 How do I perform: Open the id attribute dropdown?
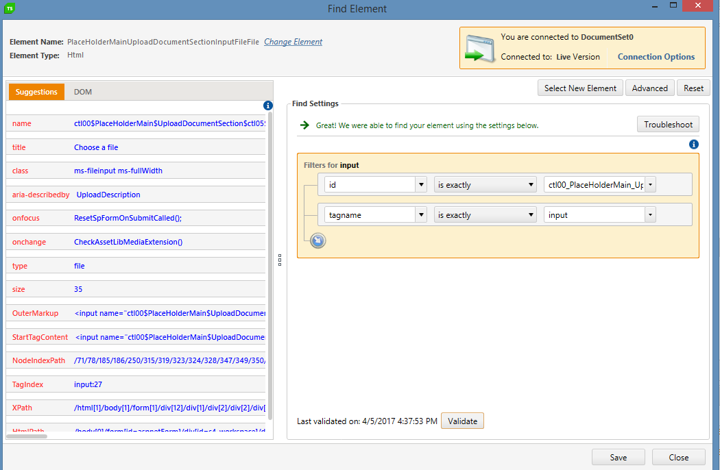coord(420,185)
